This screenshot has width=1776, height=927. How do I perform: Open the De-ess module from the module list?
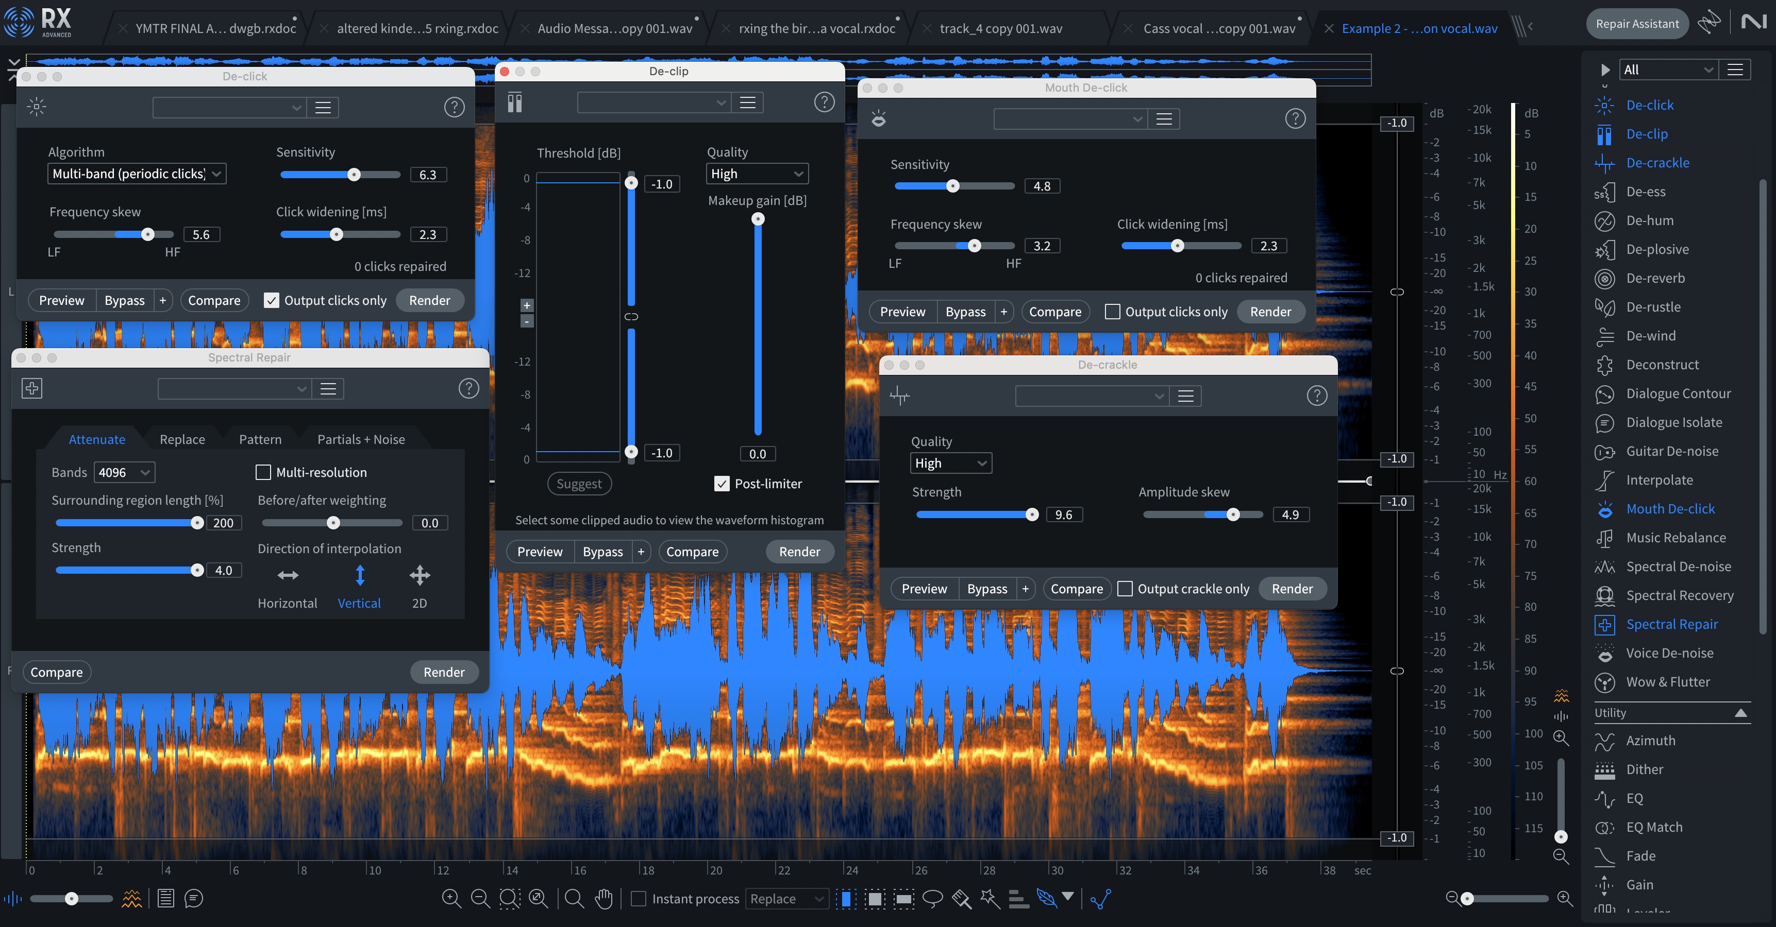1646,192
